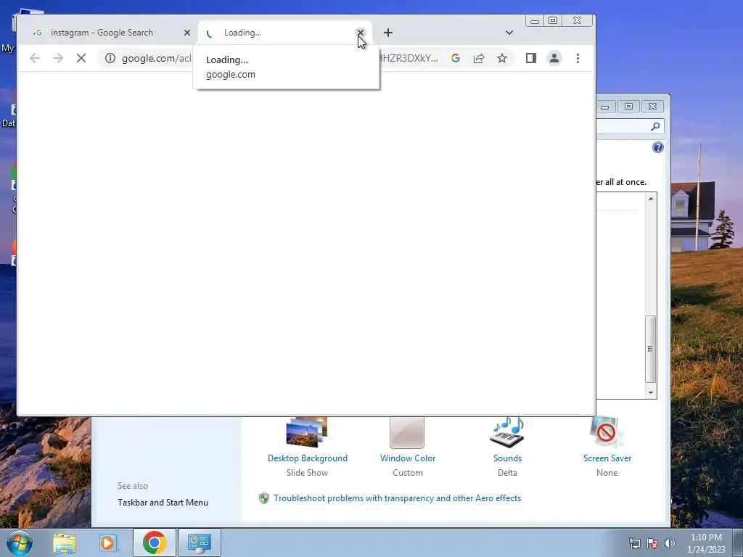The image size is (743, 557).
Task: Go forward in Chrome history
Action: click(x=58, y=58)
